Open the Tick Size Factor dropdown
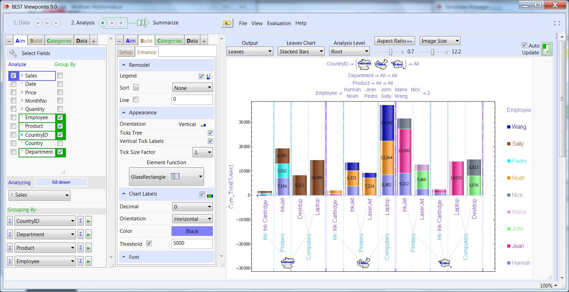The height and width of the screenshot is (292, 569). pos(203,152)
